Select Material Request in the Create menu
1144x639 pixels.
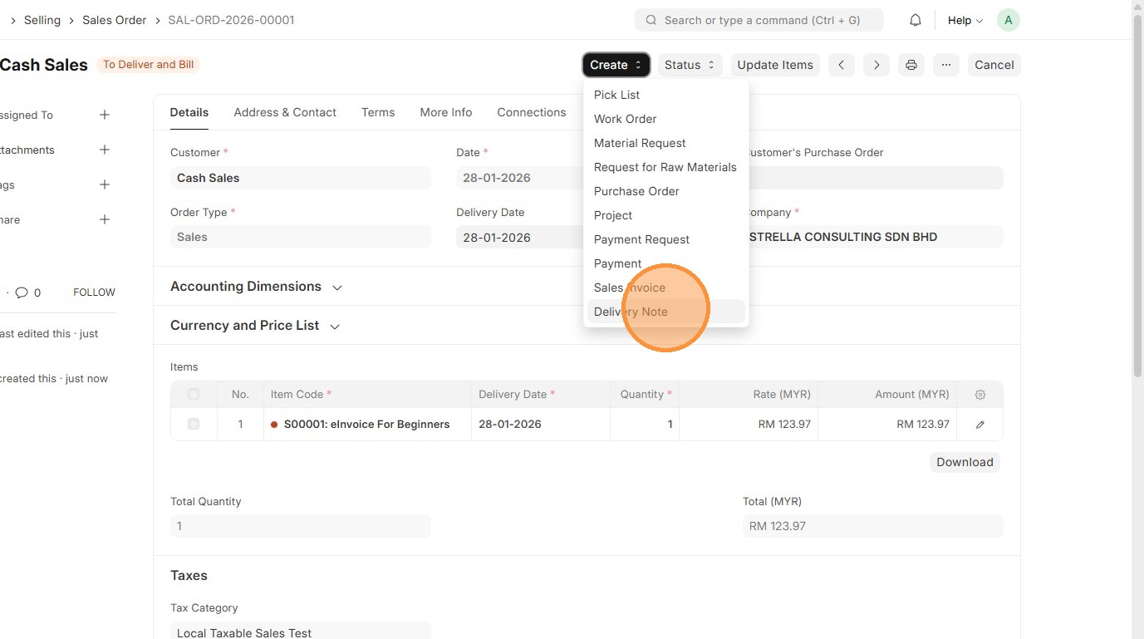pos(665,143)
